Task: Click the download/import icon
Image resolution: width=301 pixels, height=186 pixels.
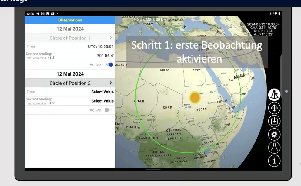Action: (x=274, y=121)
